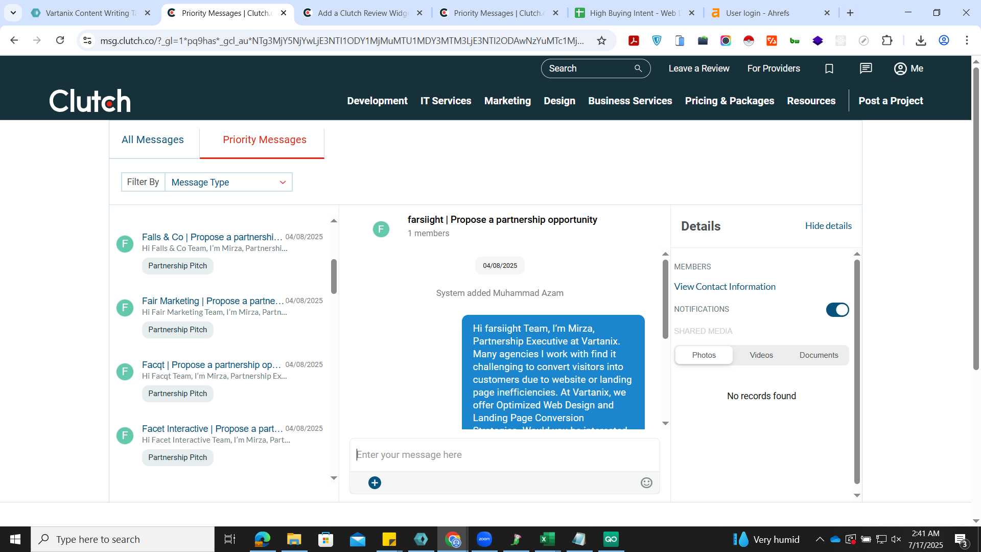Open the Business Services menu
This screenshot has height=552, width=981.
630,101
